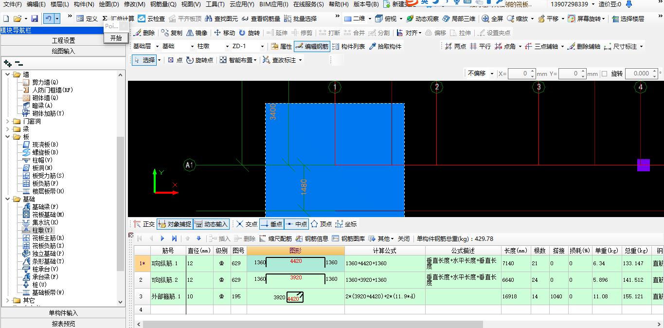The height and width of the screenshot is (328, 664).
Task: Toggle 垂点 perpendicular snap
Action: point(271,224)
